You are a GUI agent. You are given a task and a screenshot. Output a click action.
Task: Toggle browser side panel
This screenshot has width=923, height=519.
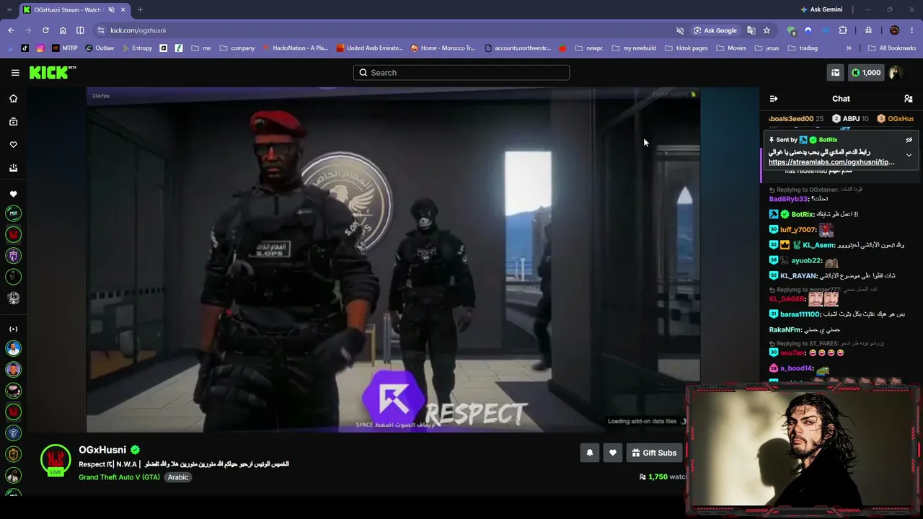pos(80,30)
